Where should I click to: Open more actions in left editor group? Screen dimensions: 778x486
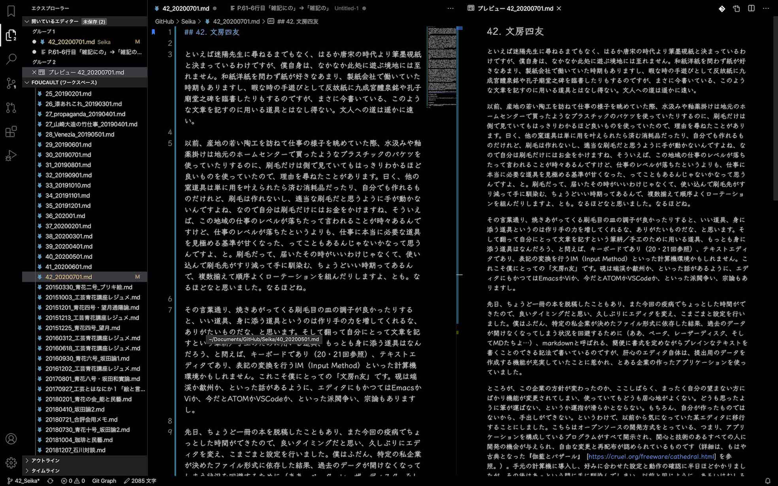(x=450, y=8)
